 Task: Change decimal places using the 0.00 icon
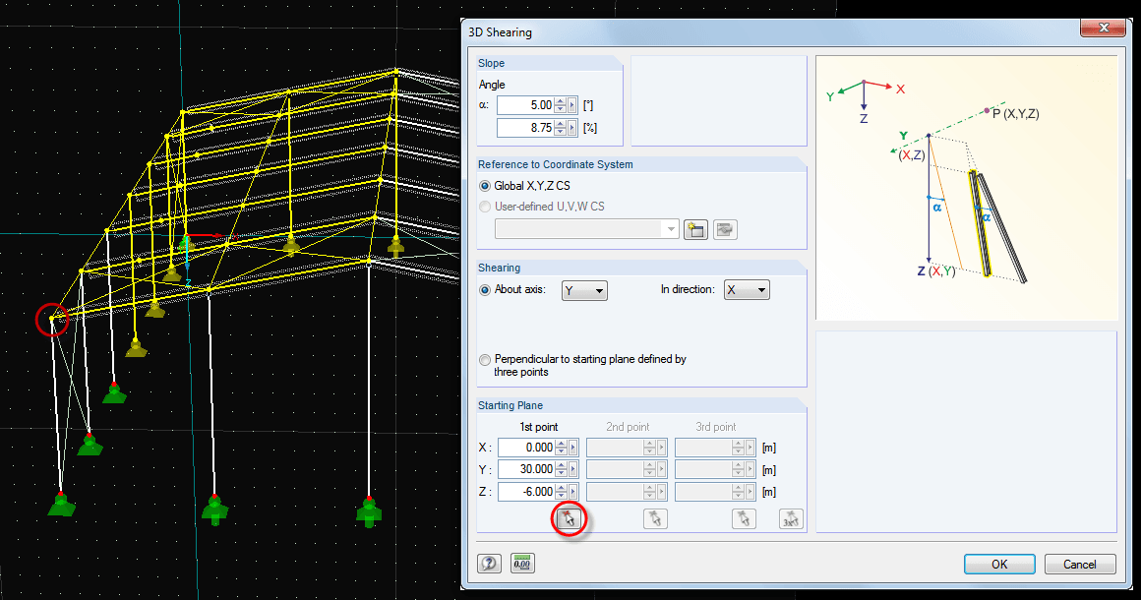tap(522, 563)
